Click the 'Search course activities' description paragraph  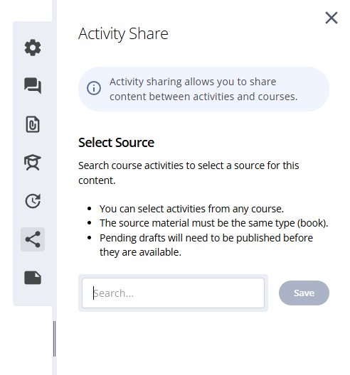point(189,173)
